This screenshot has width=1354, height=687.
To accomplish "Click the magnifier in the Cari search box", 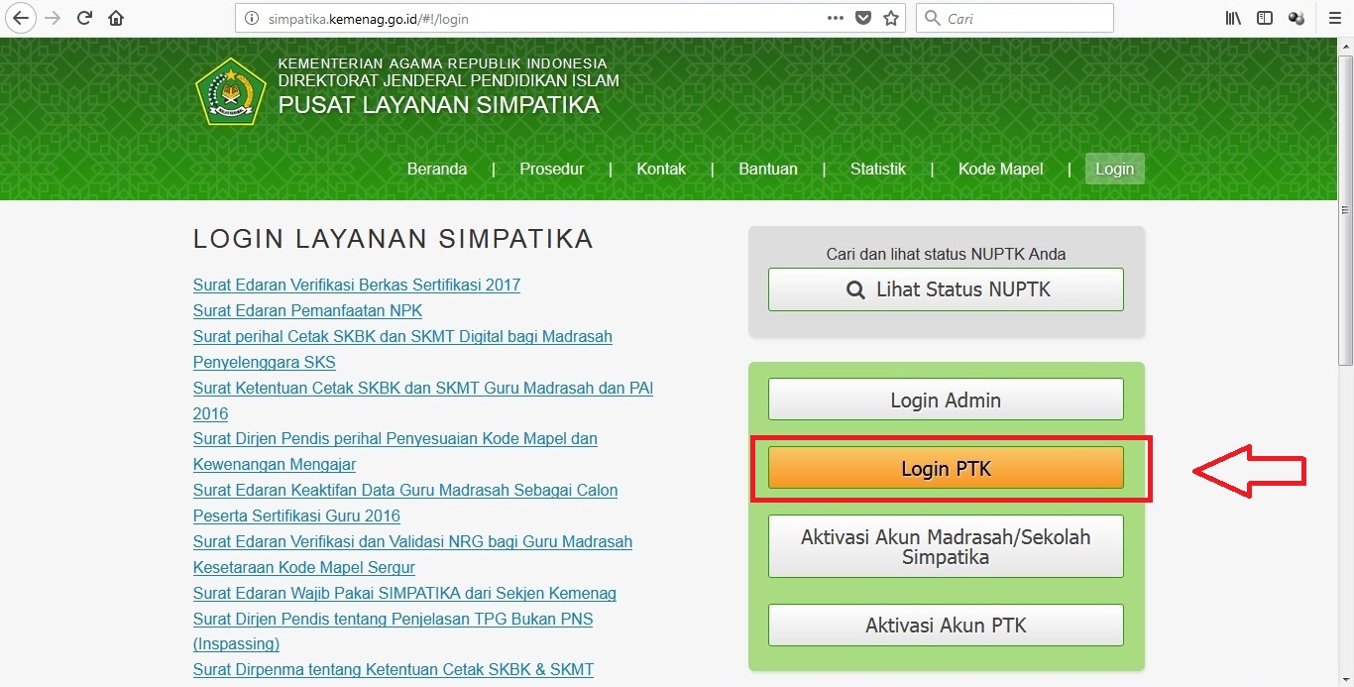I will point(933,17).
